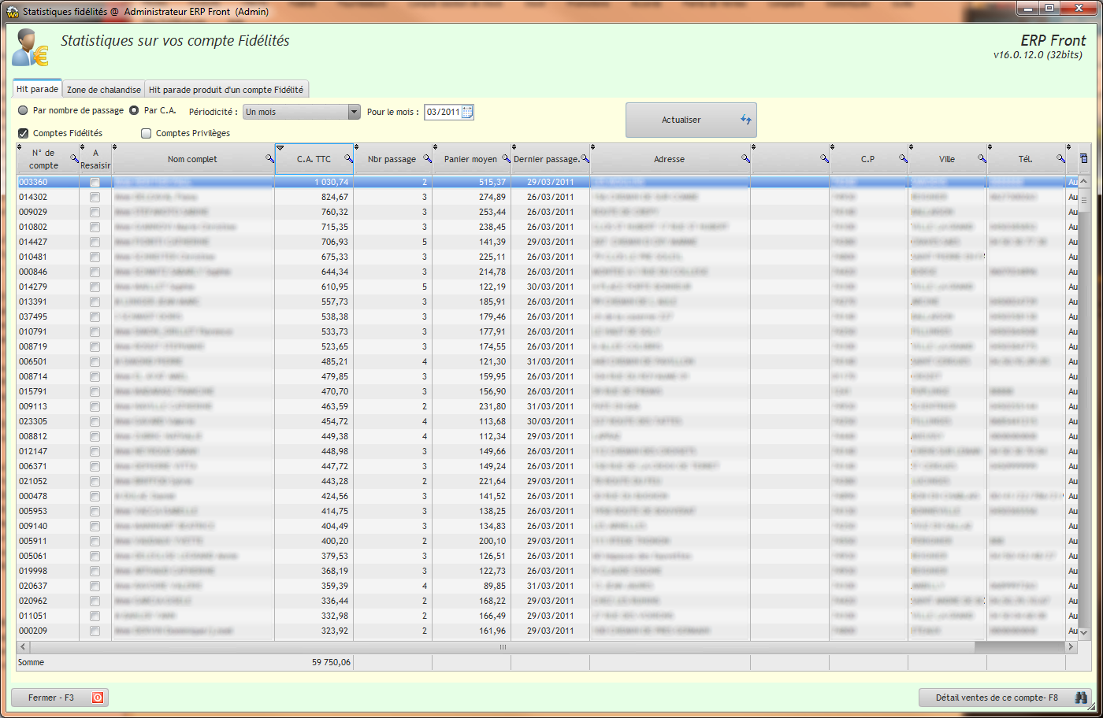Click the horizontal scrollbar thumb under the grid
Image resolution: width=1103 pixels, height=718 pixels.
point(502,647)
